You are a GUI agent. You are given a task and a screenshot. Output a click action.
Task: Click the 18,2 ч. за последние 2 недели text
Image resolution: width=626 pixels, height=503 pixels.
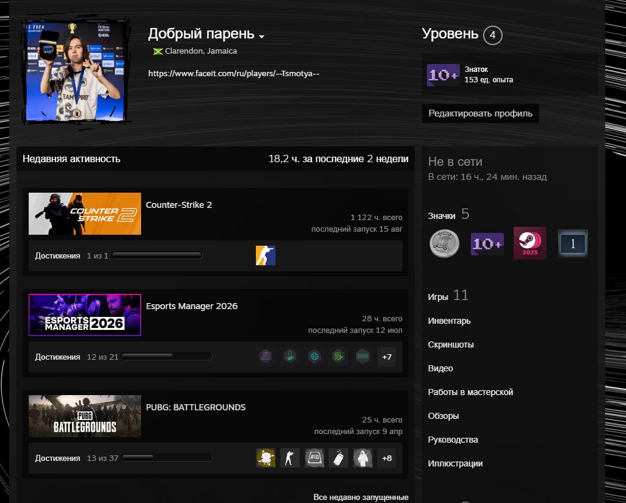point(338,159)
